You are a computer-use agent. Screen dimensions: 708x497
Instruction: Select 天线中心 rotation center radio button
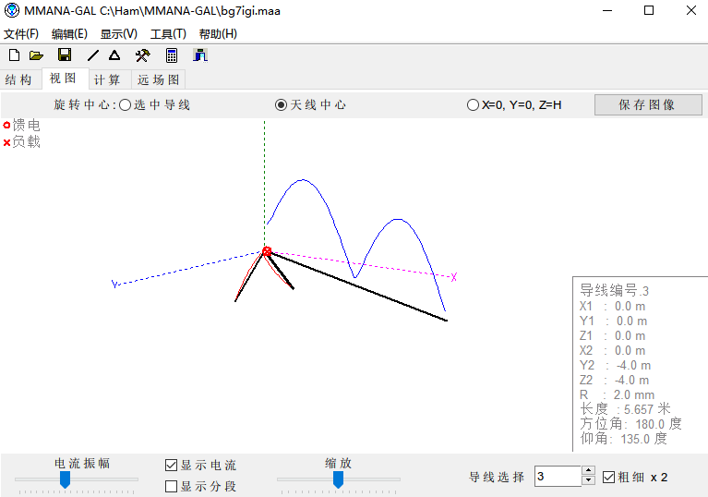point(281,105)
